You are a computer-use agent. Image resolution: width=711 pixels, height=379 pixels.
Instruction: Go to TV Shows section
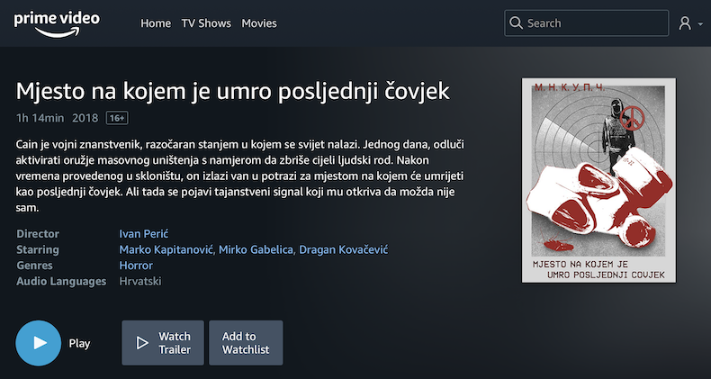click(x=206, y=23)
